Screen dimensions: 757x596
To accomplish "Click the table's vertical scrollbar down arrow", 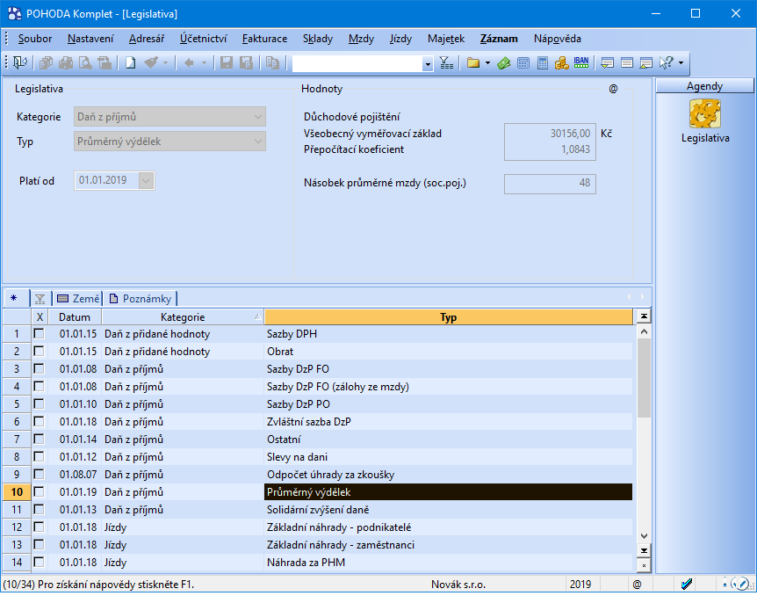I will coord(644,535).
